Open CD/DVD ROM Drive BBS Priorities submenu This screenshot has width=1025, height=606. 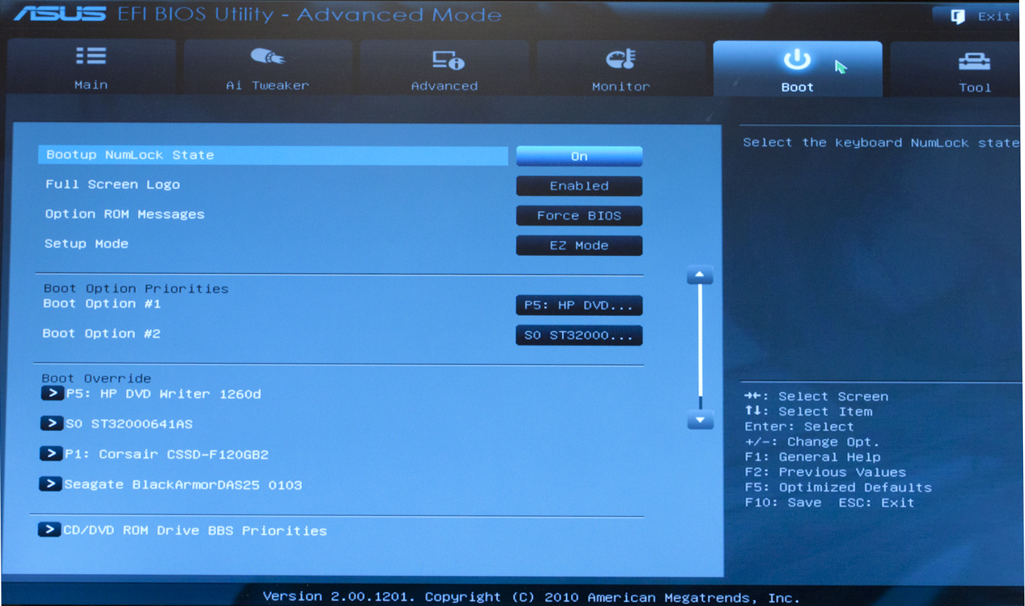195,531
